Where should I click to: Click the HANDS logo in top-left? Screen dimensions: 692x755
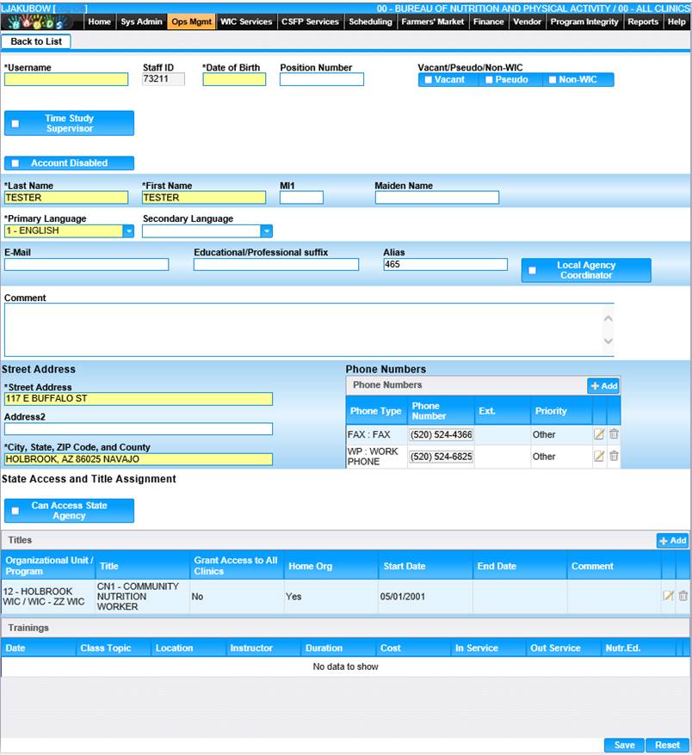tap(43, 21)
